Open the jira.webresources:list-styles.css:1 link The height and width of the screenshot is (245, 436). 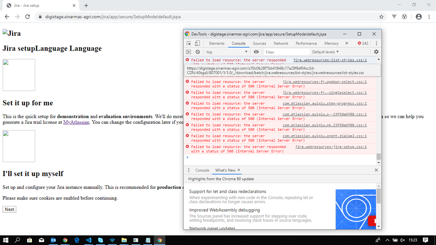coord(330,60)
